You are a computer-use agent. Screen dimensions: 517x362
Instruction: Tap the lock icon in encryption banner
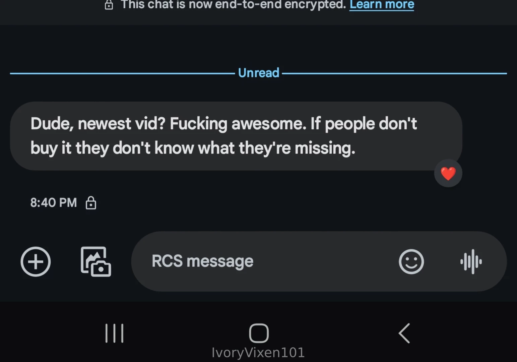coord(109,5)
